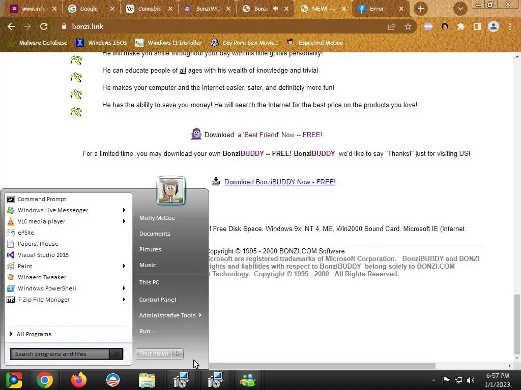Open This PC from Start menu

(149, 282)
